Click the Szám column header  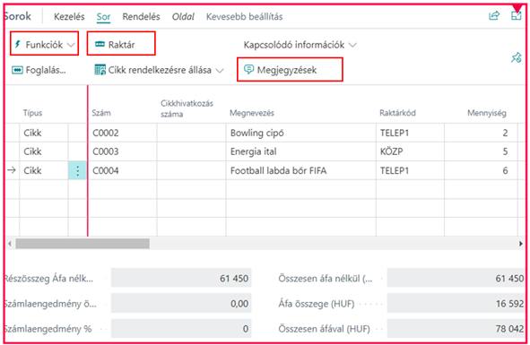[101, 113]
